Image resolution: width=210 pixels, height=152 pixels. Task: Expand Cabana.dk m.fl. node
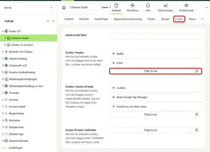[3, 66]
